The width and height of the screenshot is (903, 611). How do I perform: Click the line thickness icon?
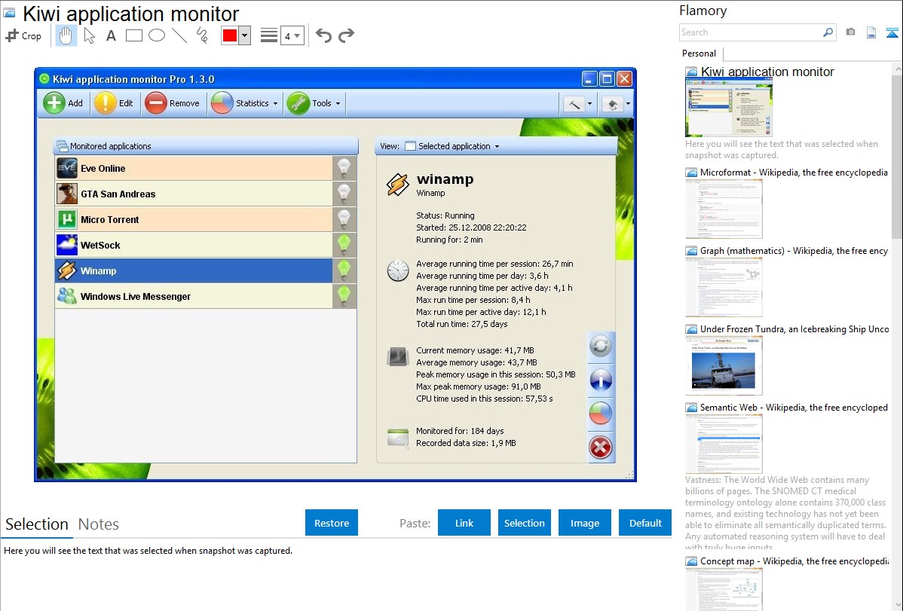tap(269, 35)
